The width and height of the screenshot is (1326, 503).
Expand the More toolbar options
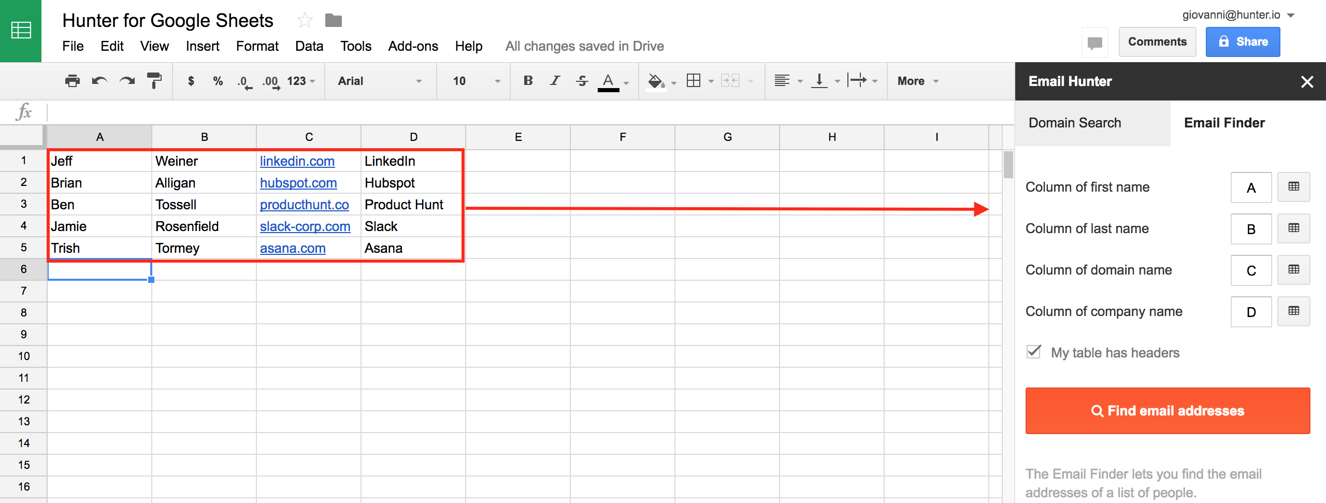tap(918, 81)
